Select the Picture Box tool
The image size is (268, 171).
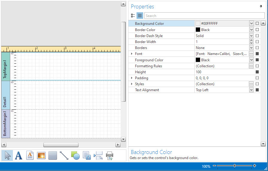(41, 155)
